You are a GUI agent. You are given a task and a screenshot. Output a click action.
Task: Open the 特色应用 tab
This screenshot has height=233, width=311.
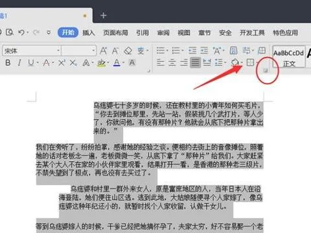pos(286,33)
